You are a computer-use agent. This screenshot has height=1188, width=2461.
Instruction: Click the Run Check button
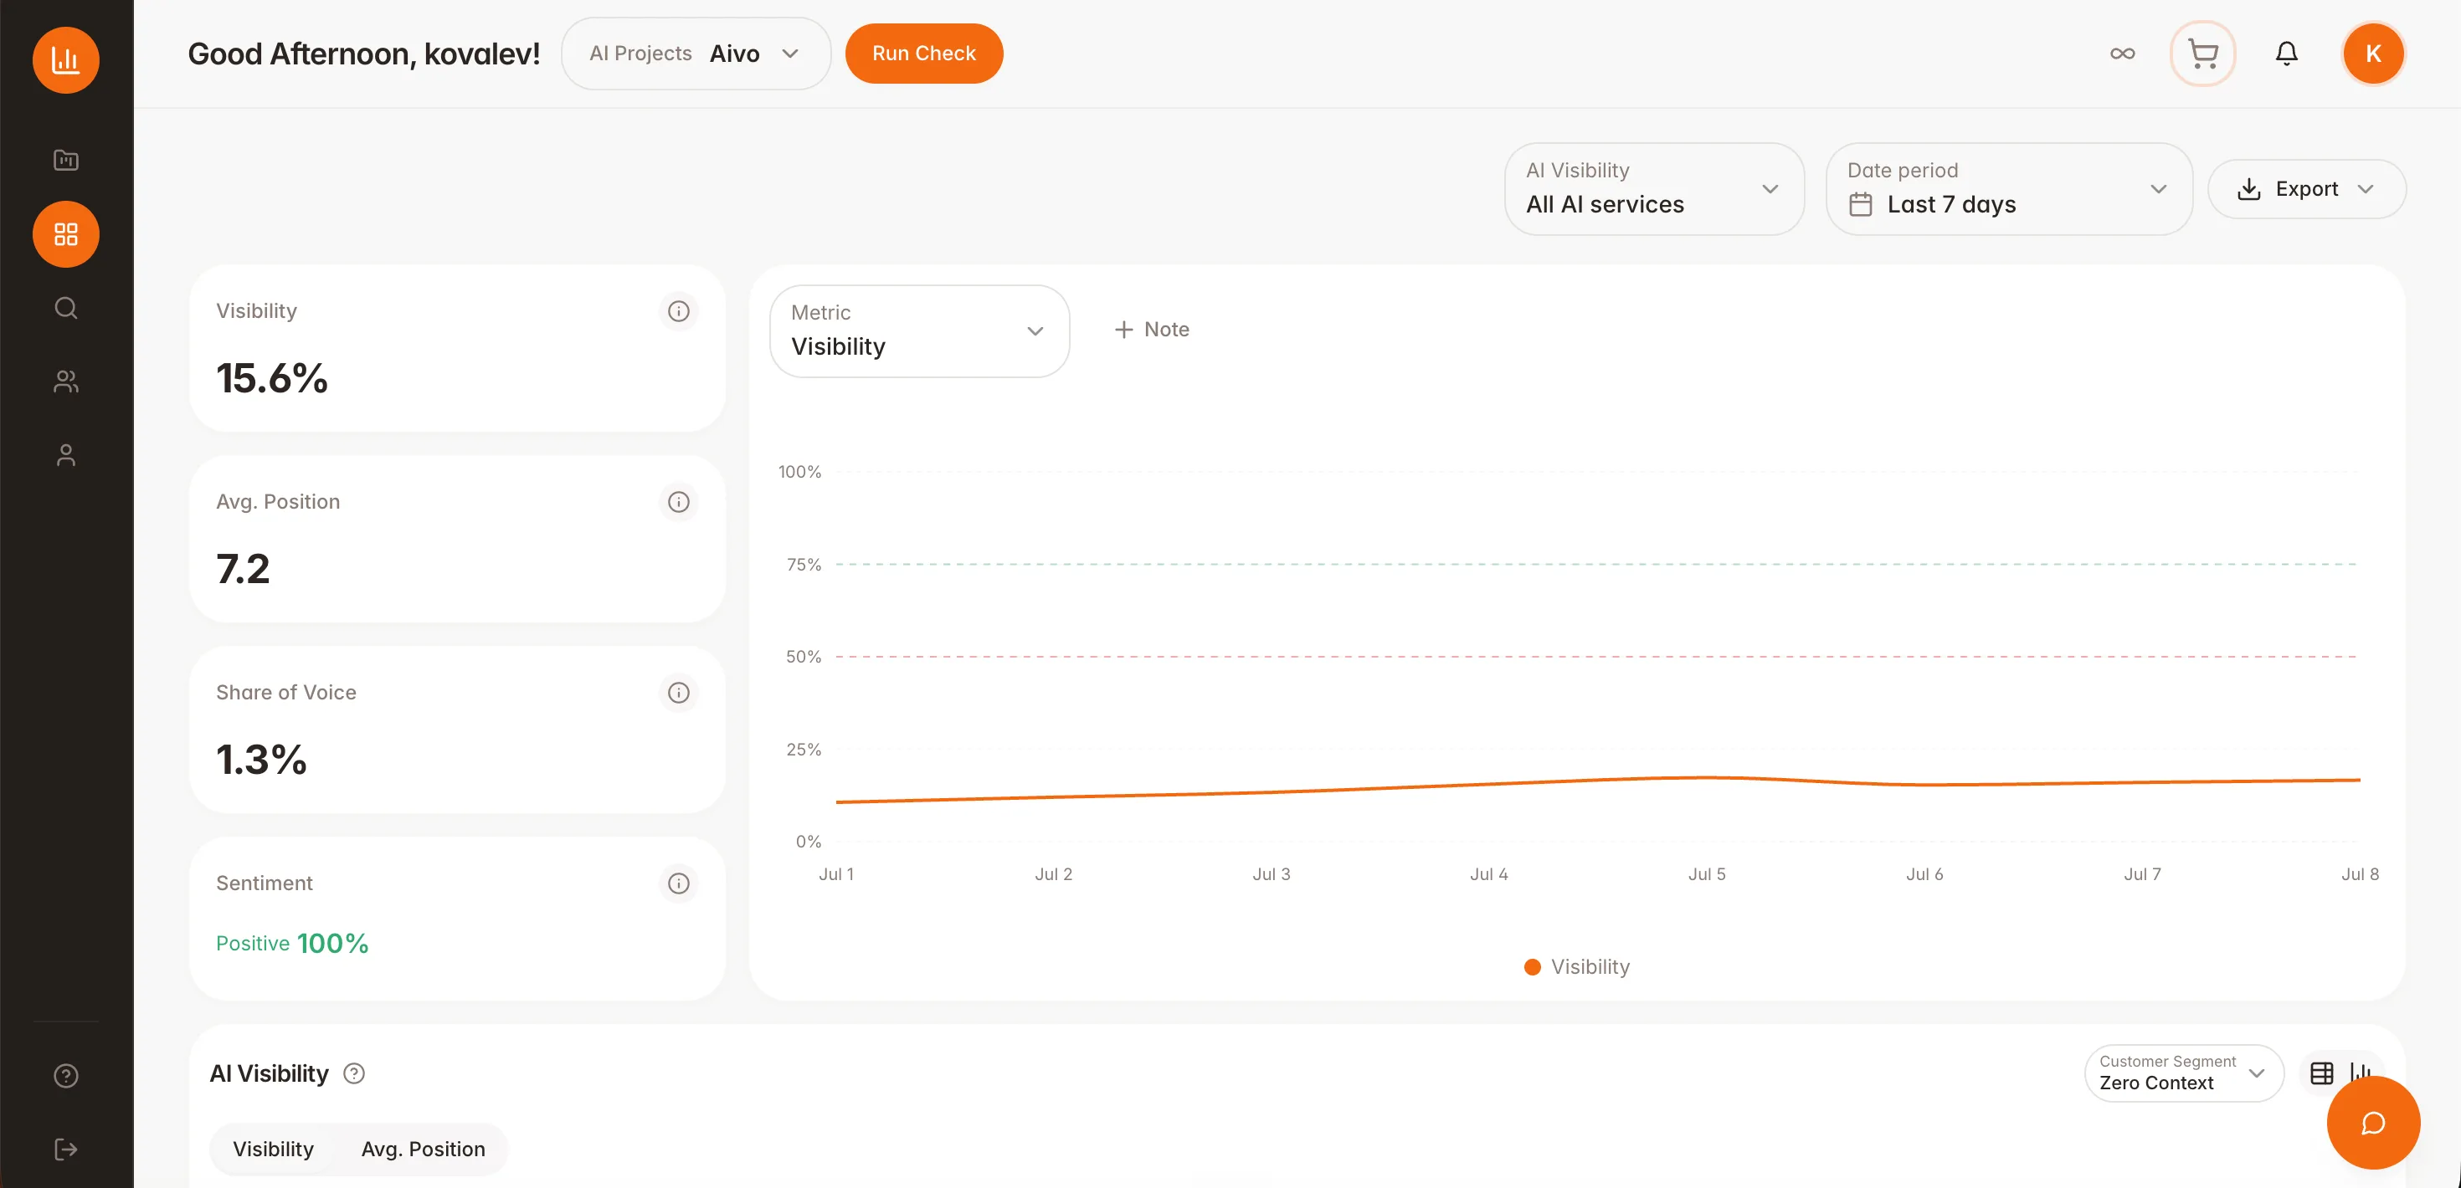[x=924, y=54]
